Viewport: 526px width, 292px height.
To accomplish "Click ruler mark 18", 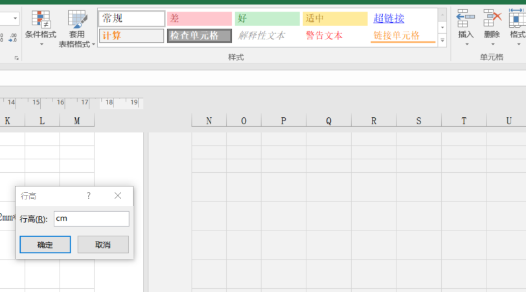I will [x=109, y=102].
